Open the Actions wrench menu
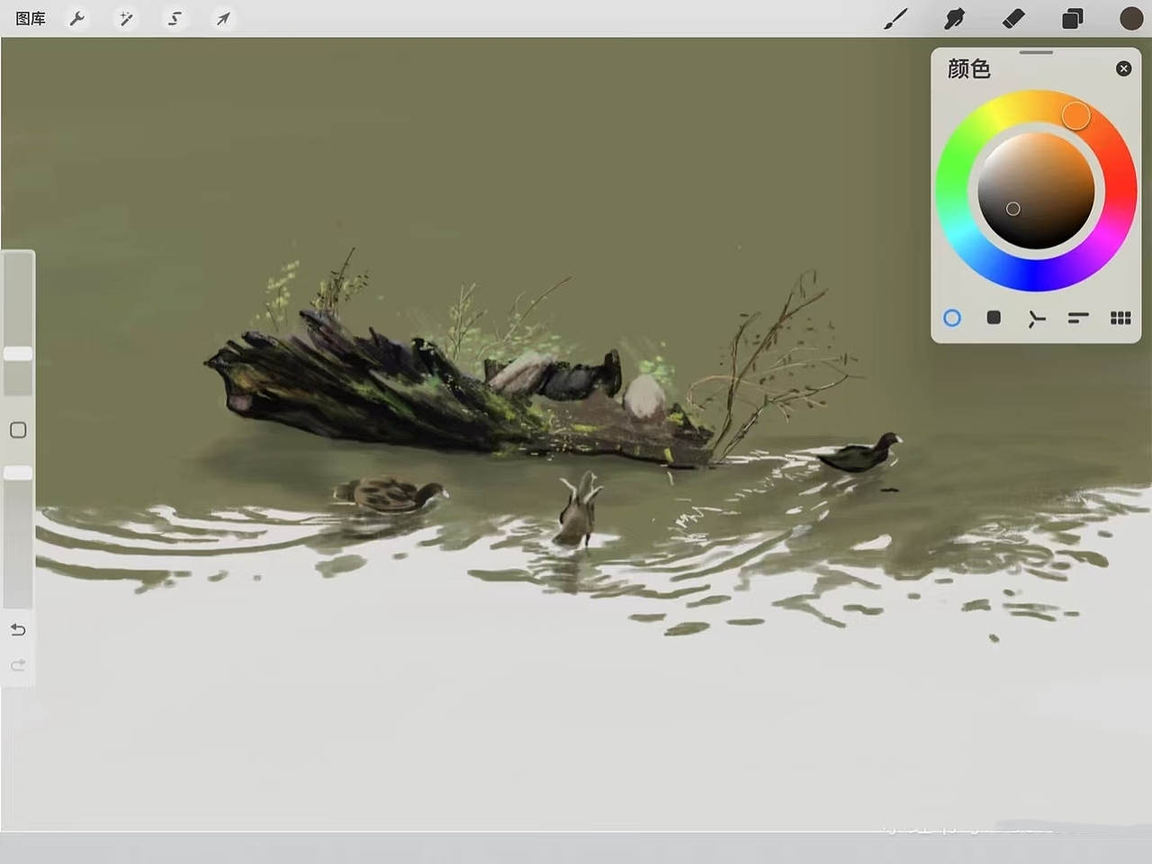The width and height of the screenshot is (1152, 864). (77, 18)
